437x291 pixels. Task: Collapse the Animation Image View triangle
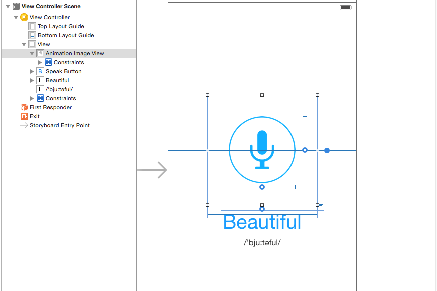tap(32, 53)
